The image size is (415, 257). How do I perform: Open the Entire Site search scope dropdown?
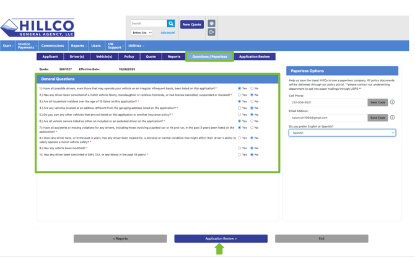click(142, 33)
